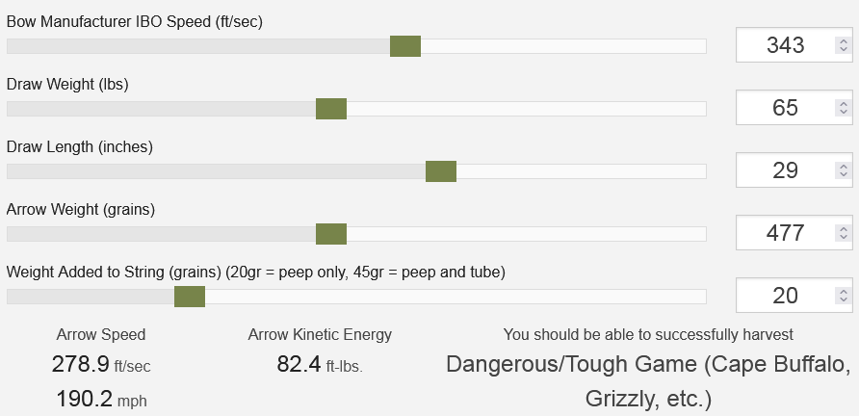This screenshot has width=859, height=416.
Task: Increase Draw Length with up stepper arrow
Action: (844, 166)
